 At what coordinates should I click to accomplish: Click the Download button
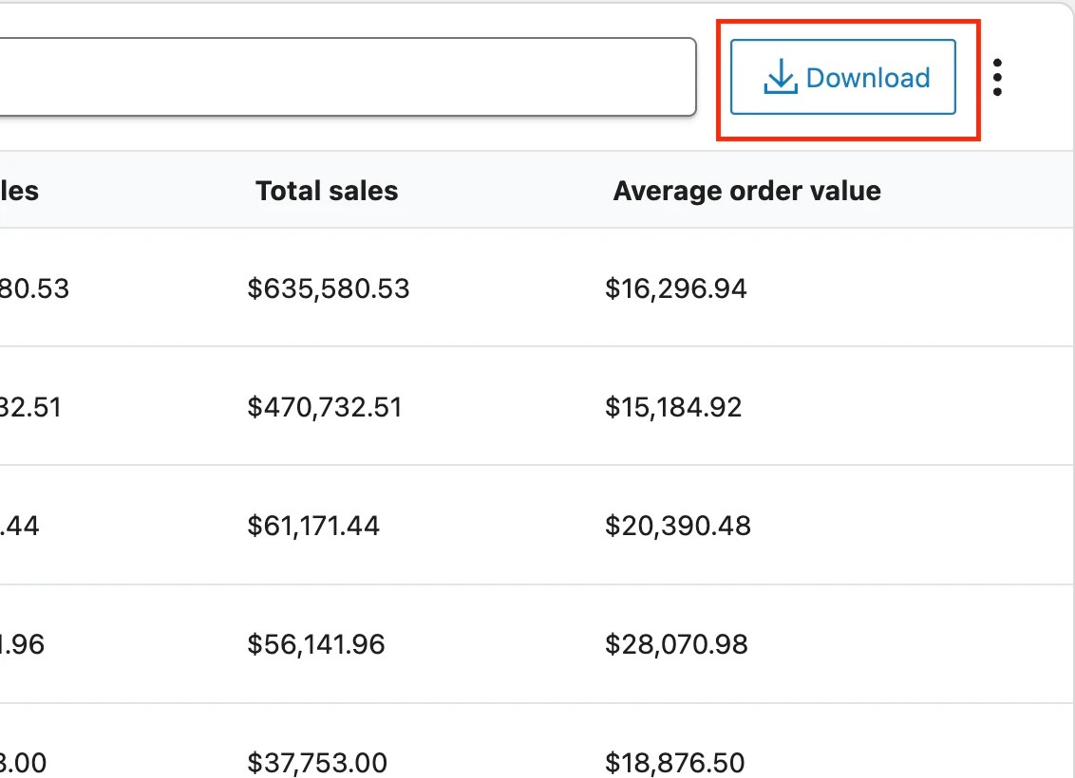point(842,77)
